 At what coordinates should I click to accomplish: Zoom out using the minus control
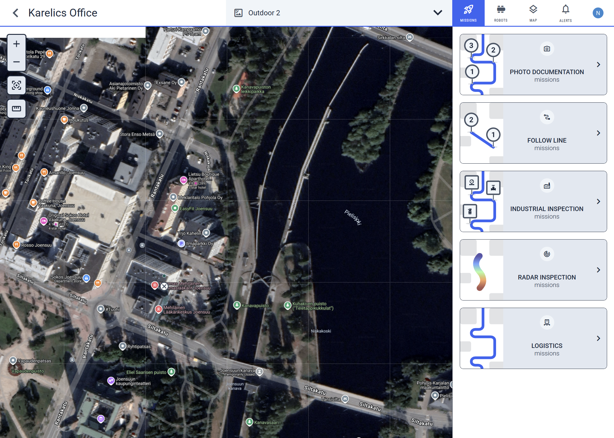(x=16, y=62)
